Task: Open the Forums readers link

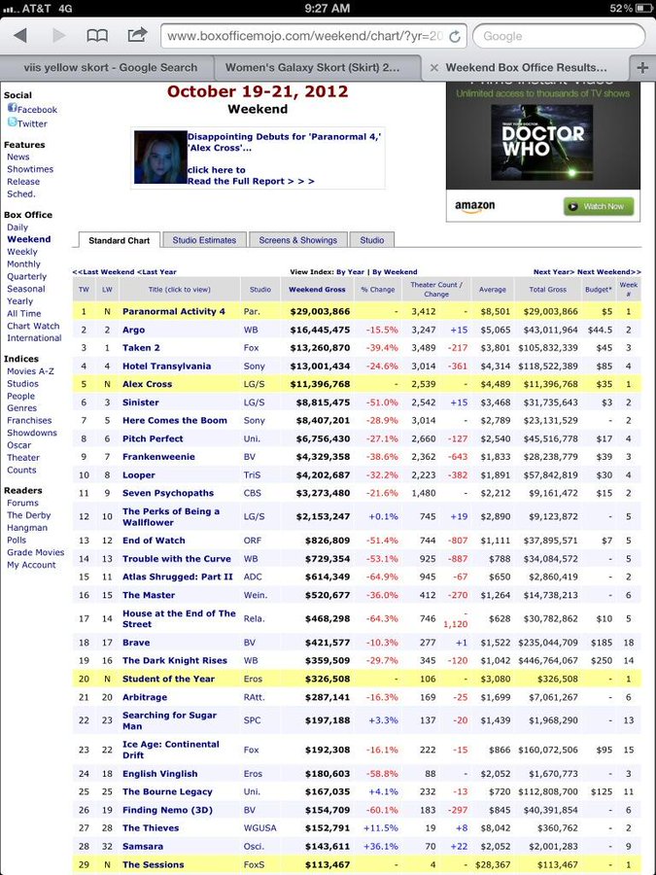Action: [22, 503]
